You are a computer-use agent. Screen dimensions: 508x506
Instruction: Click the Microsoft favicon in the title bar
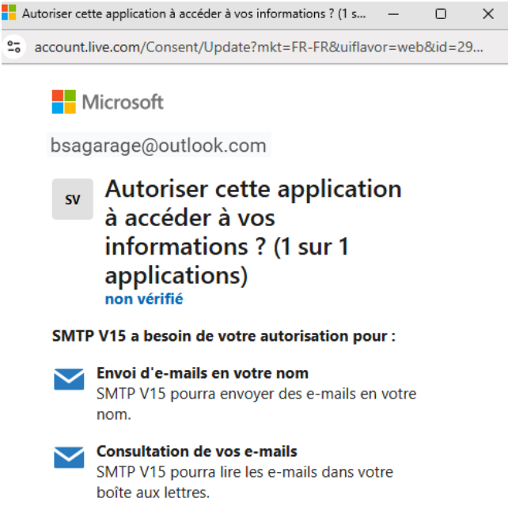click(x=9, y=14)
